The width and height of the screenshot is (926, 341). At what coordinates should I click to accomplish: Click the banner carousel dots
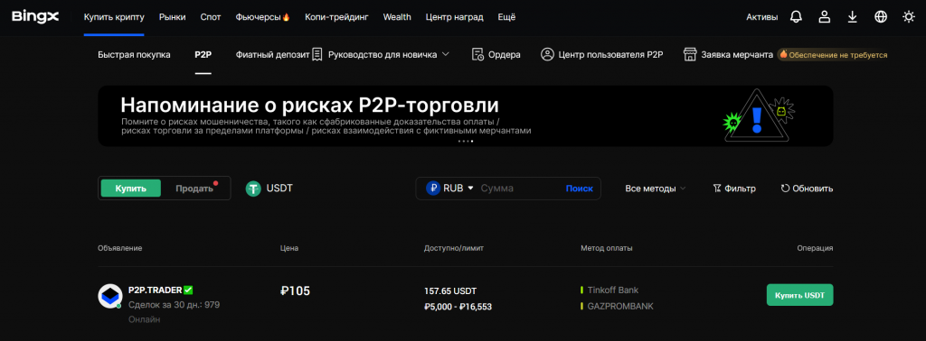click(x=466, y=142)
